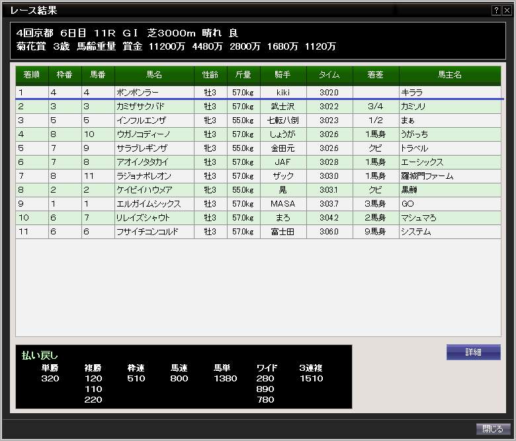The width and height of the screenshot is (516, 441).
Task: Click 馬連 payout 800
Action: [x=179, y=378]
